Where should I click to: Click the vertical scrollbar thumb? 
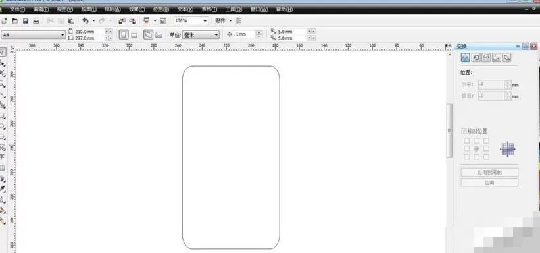coord(449,130)
